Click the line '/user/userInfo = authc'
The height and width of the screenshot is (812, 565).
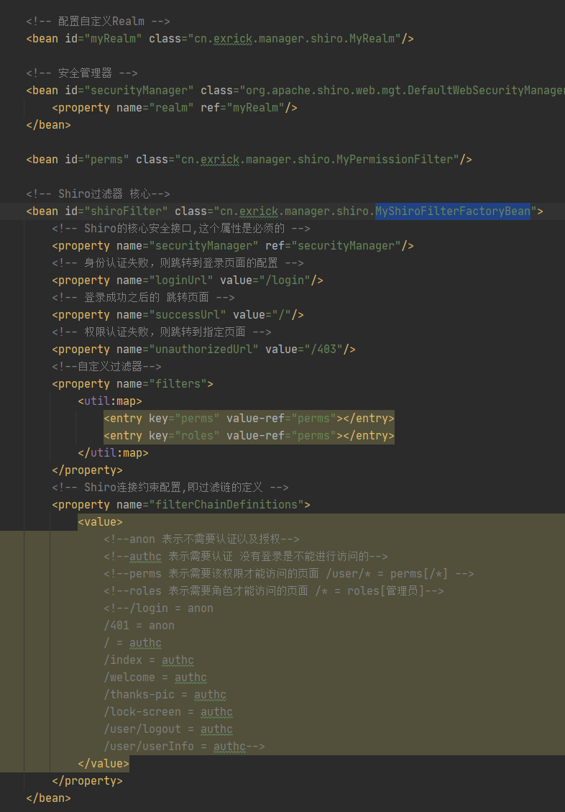(184, 747)
